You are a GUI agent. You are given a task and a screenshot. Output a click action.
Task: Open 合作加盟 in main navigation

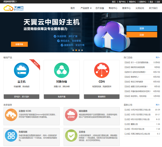100,8
